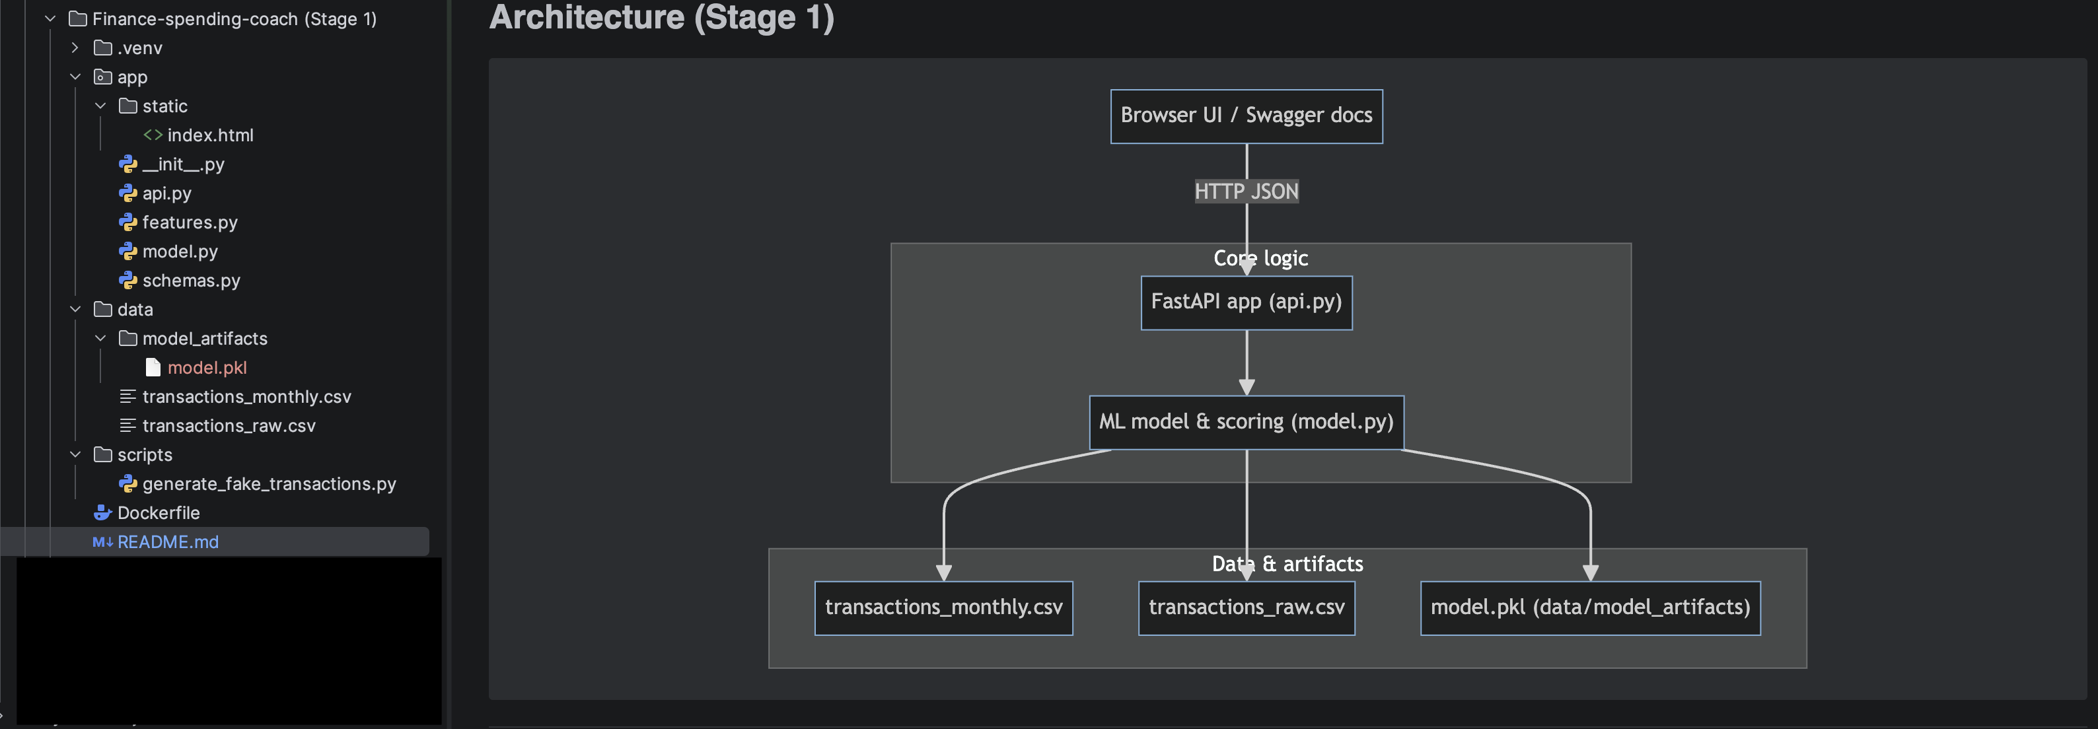Collapse the data folder
Screen dimensions: 2098x729
pyautogui.click(x=76, y=309)
